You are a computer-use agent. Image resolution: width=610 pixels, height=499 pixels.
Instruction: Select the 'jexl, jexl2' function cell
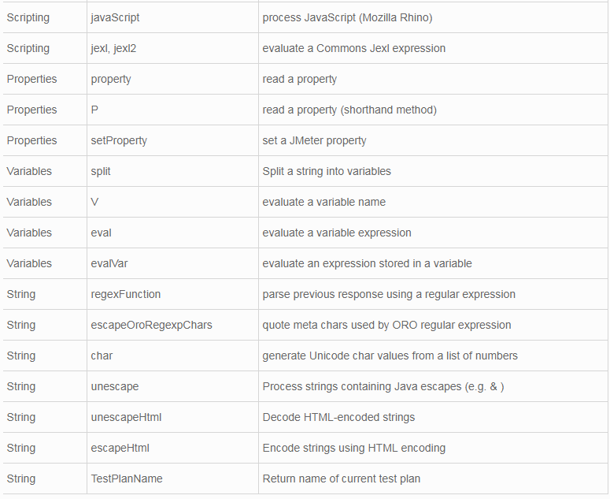click(x=113, y=48)
